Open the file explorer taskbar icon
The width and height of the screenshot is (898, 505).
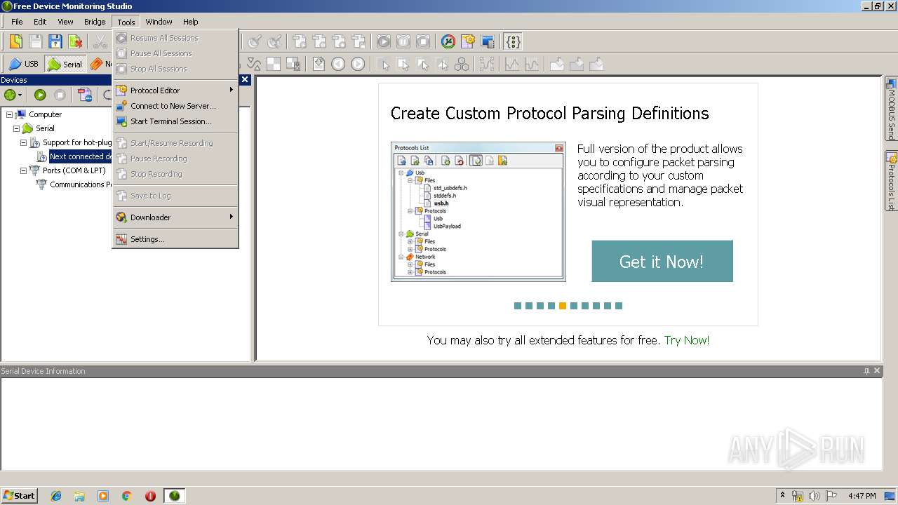coord(79,496)
